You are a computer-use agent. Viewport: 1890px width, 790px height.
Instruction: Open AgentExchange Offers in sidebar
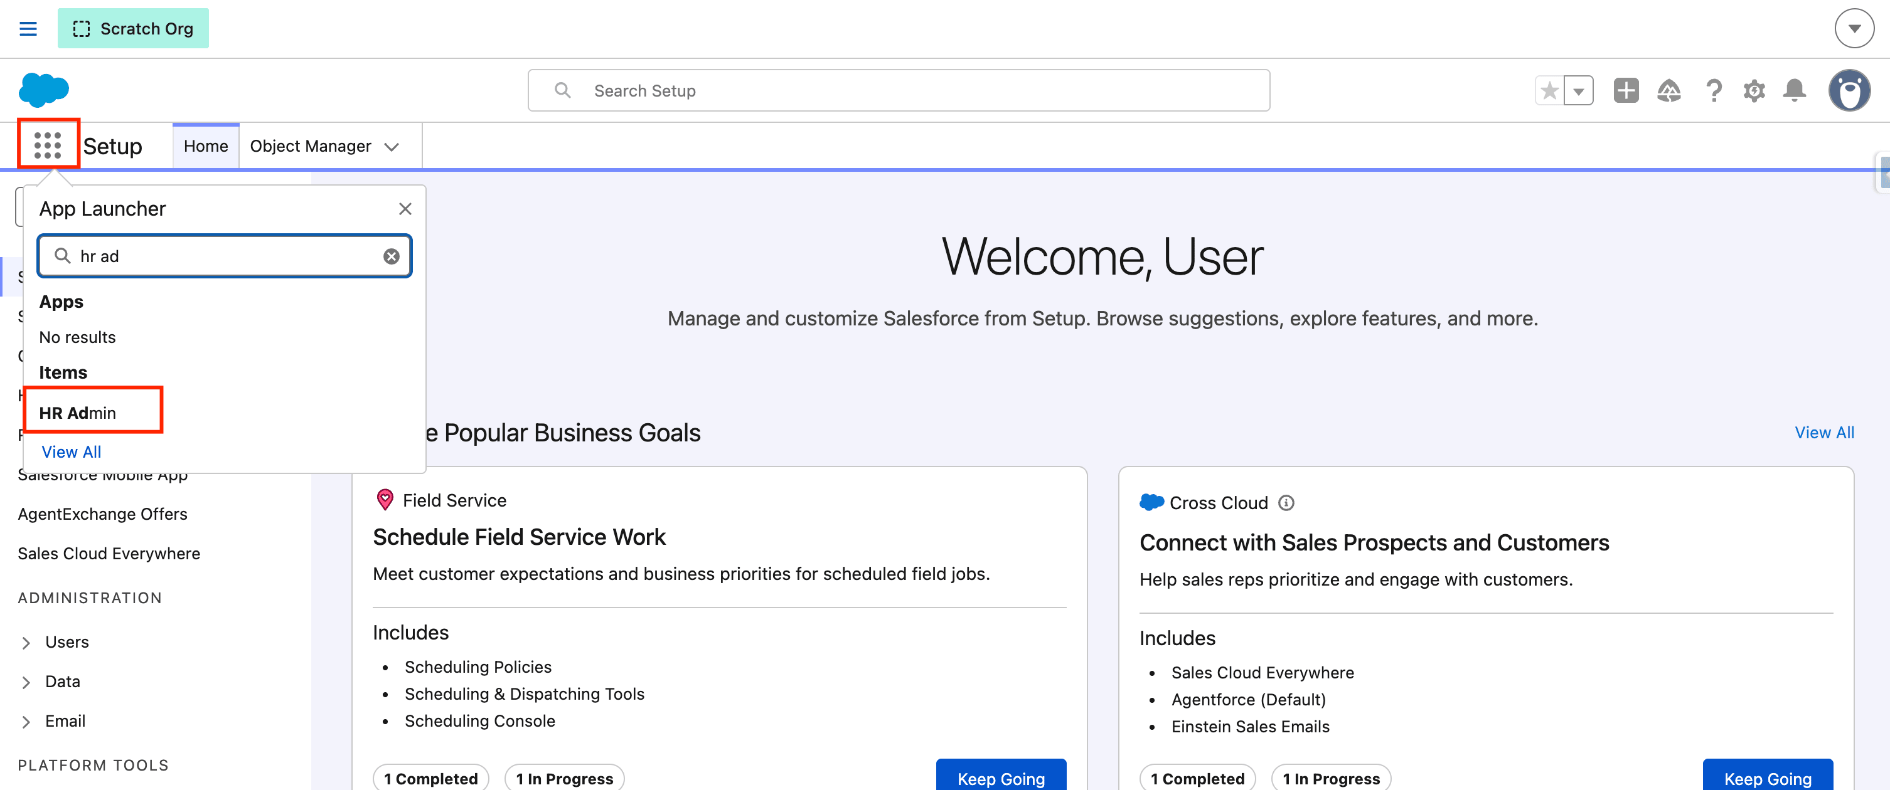(103, 513)
